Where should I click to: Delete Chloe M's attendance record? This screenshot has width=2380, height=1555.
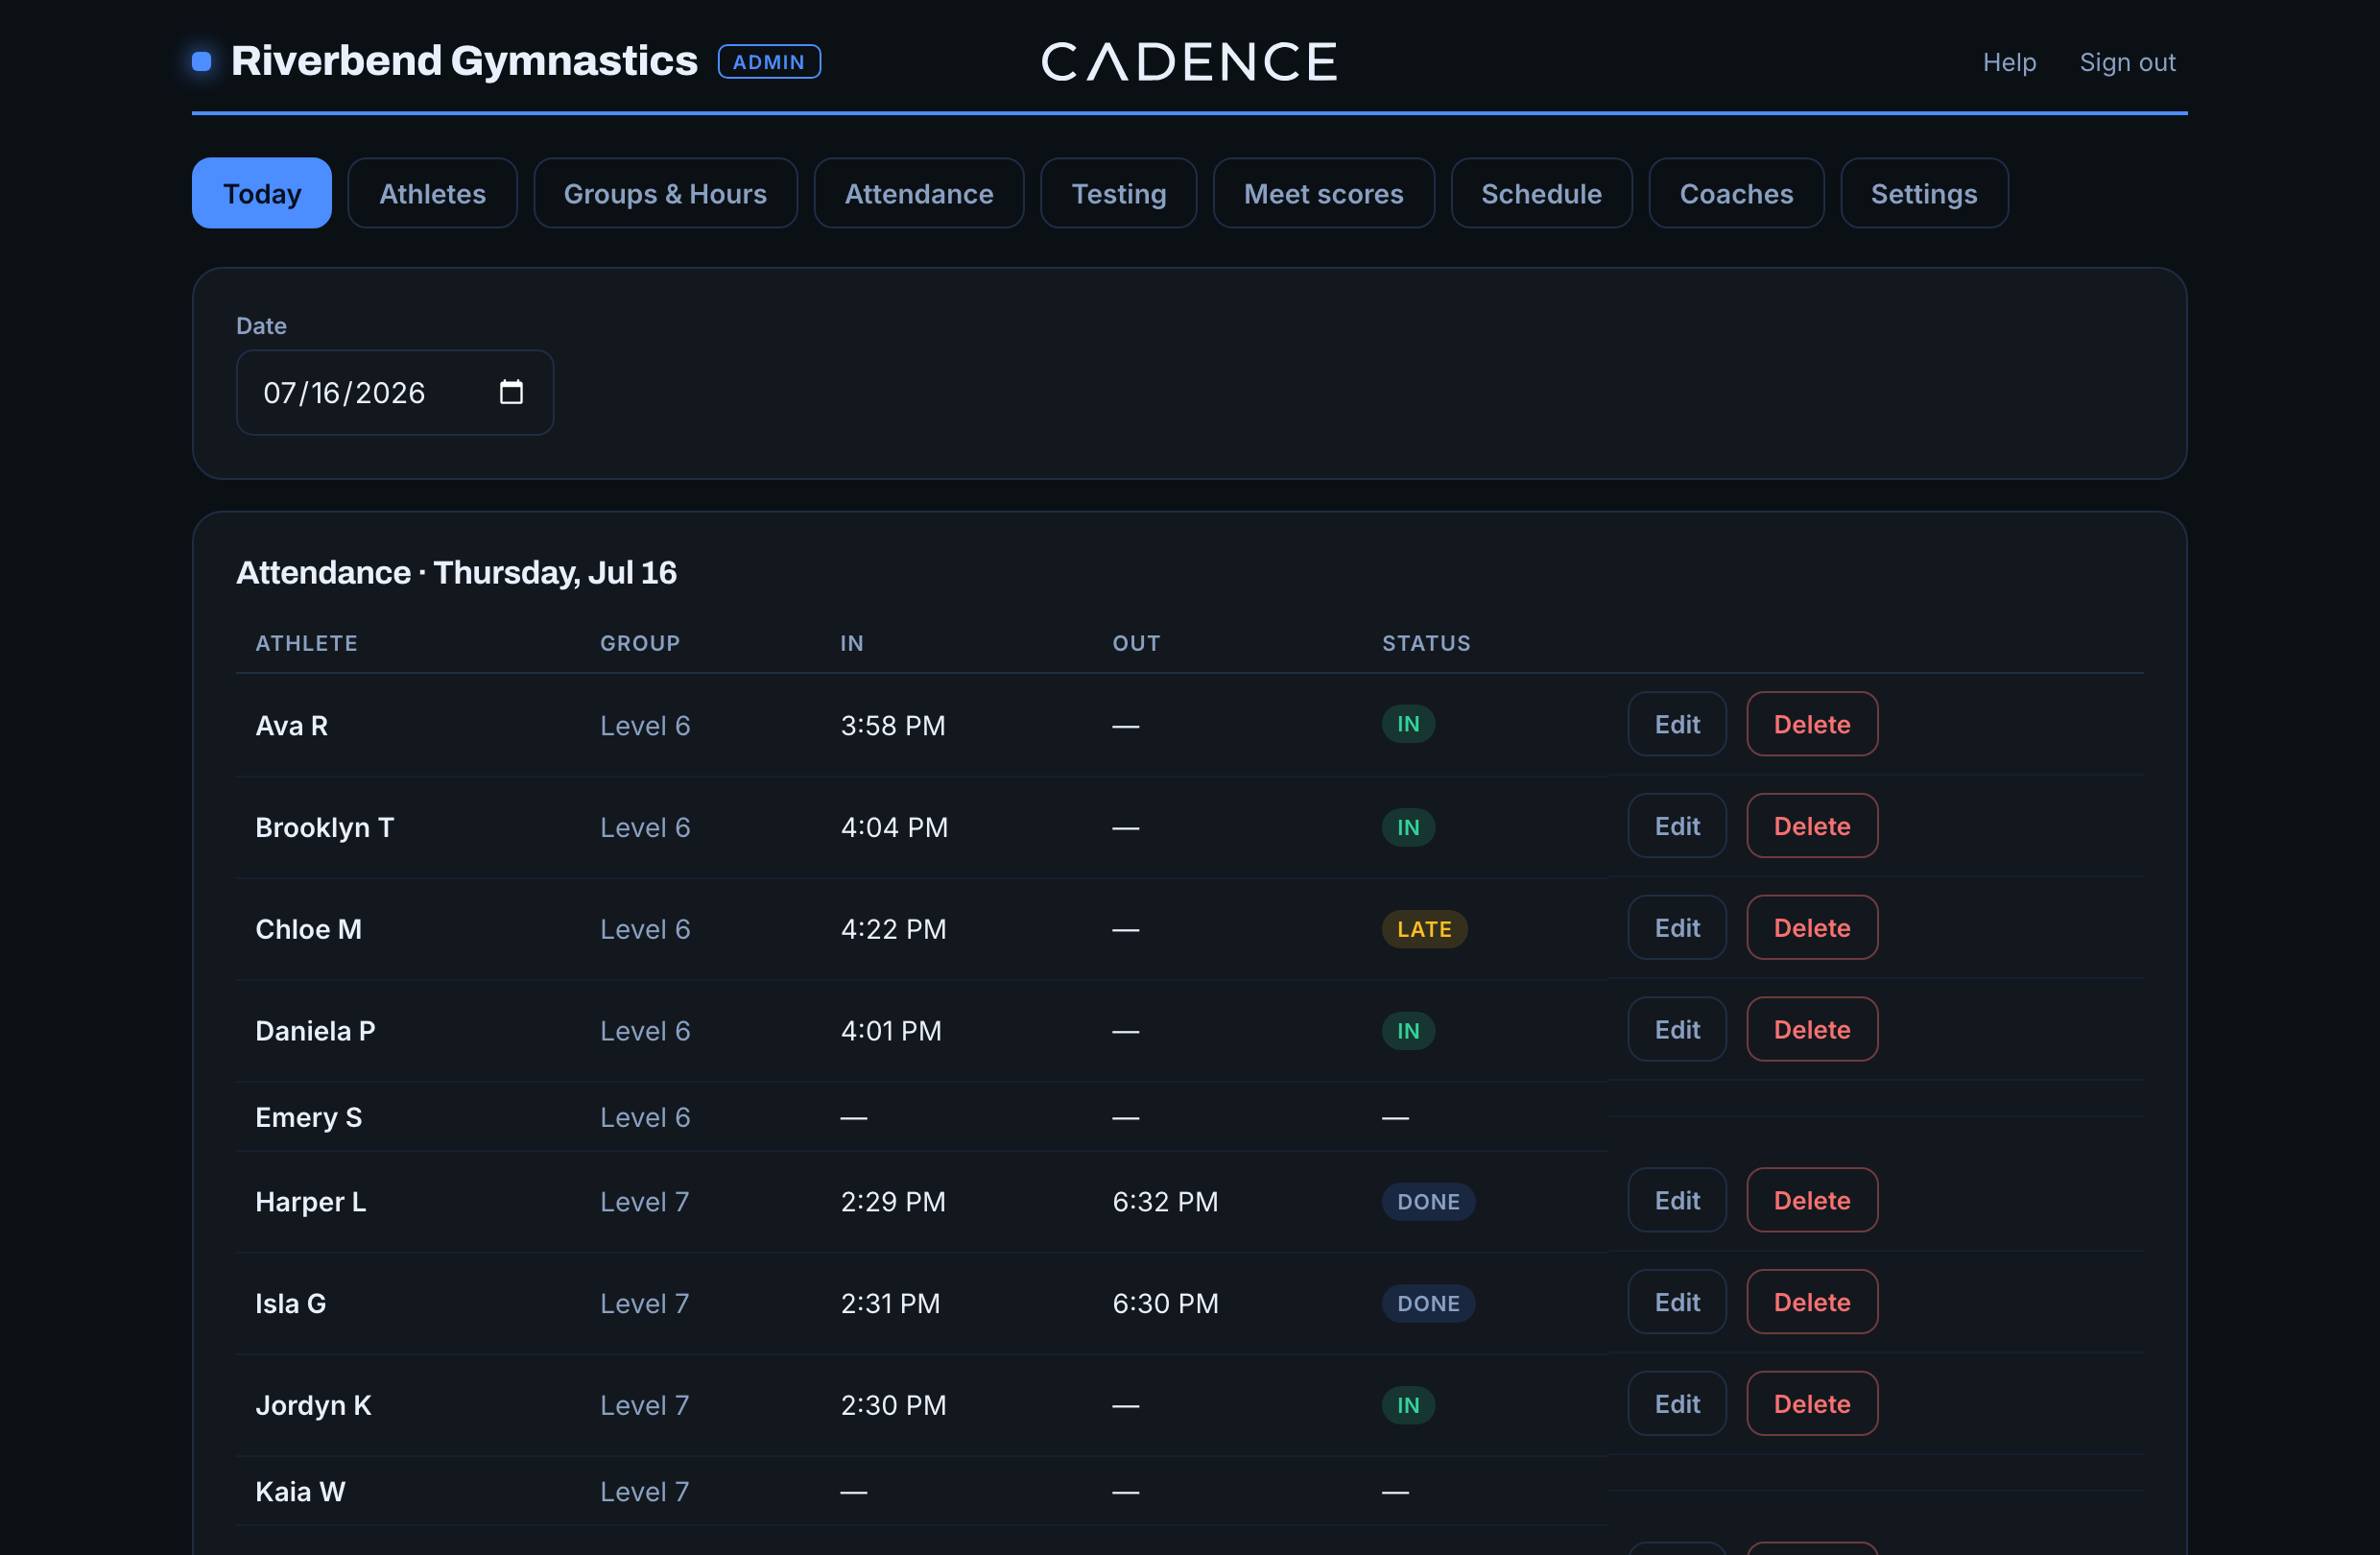1812,928
